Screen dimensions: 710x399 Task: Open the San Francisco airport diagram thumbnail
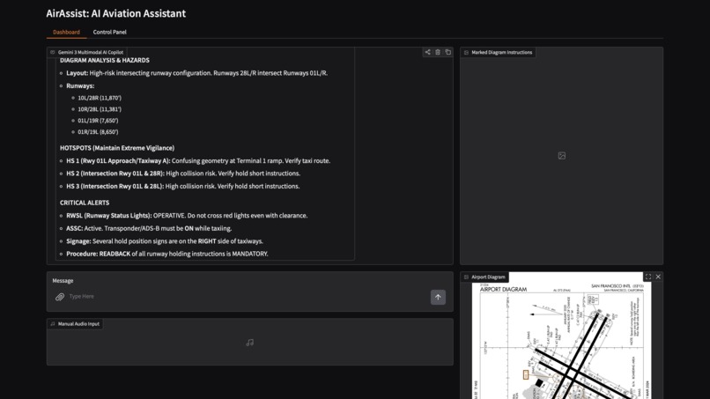tap(561, 341)
